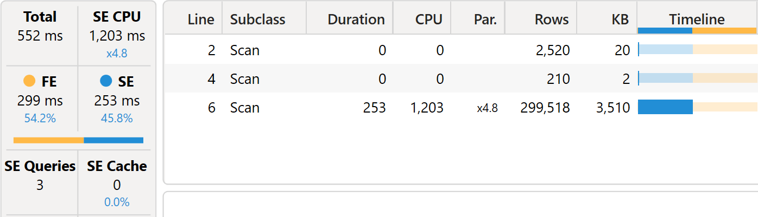Sort by the CPU column header
This screenshot has height=217, width=758.
point(429,20)
